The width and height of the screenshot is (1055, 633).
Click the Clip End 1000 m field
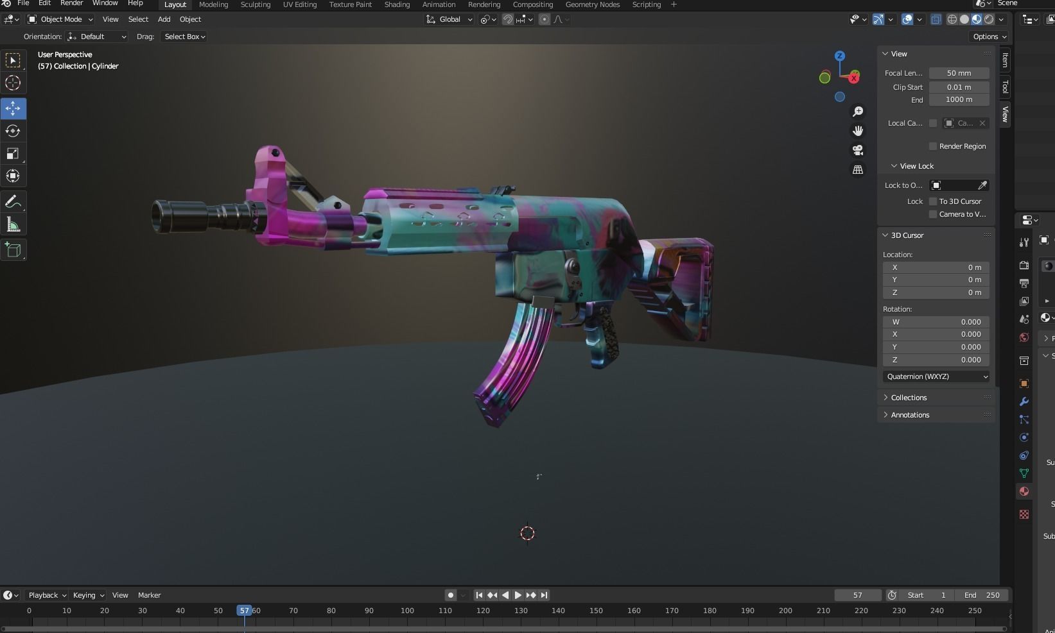(959, 99)
